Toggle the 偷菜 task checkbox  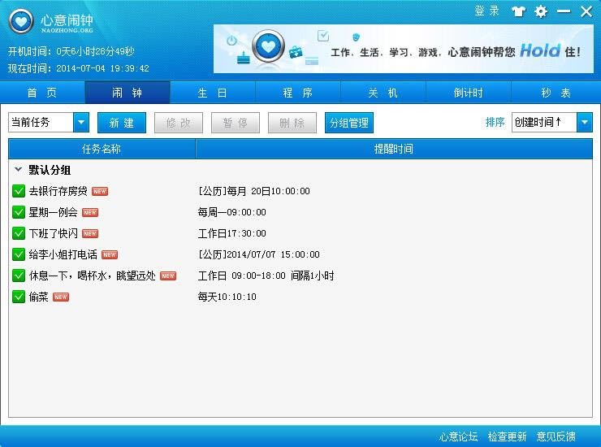tap(19, 297)
